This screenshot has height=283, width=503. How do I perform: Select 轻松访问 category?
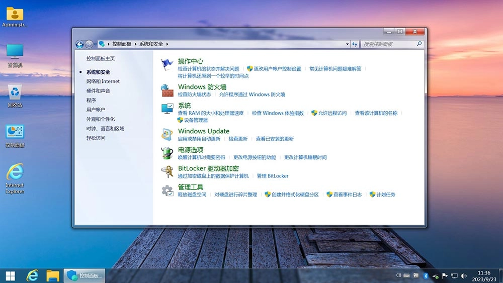point(96,138)
